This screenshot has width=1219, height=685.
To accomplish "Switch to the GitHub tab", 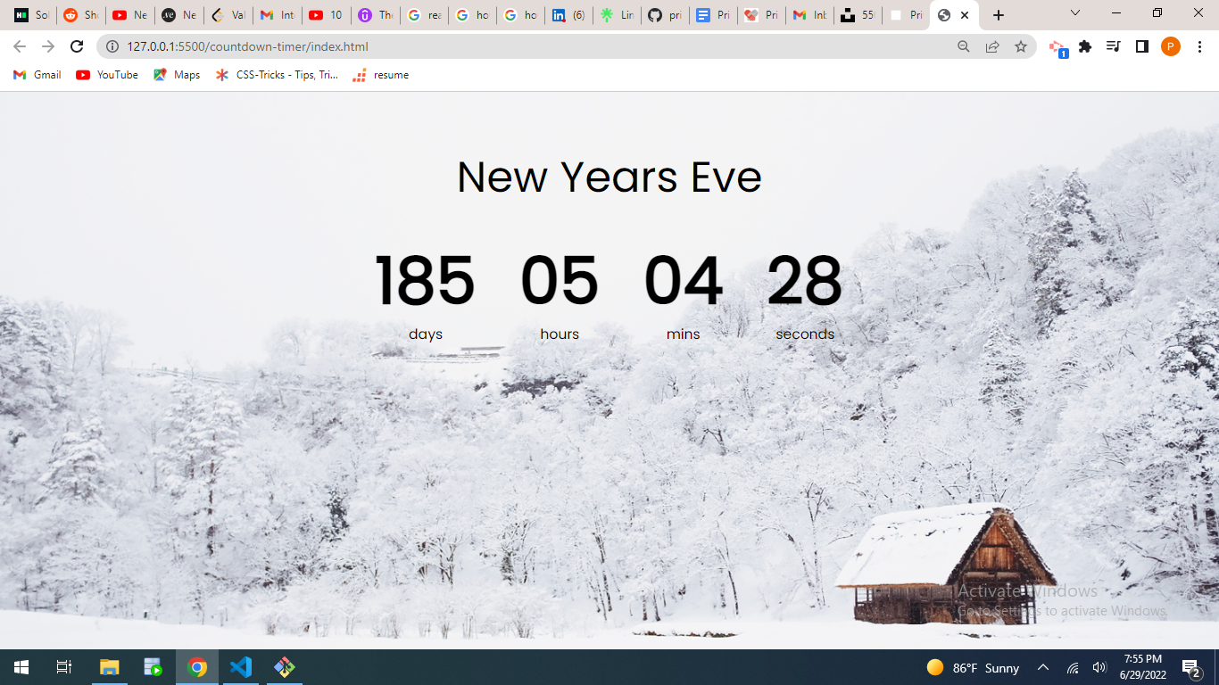I will tap(665, 15).
